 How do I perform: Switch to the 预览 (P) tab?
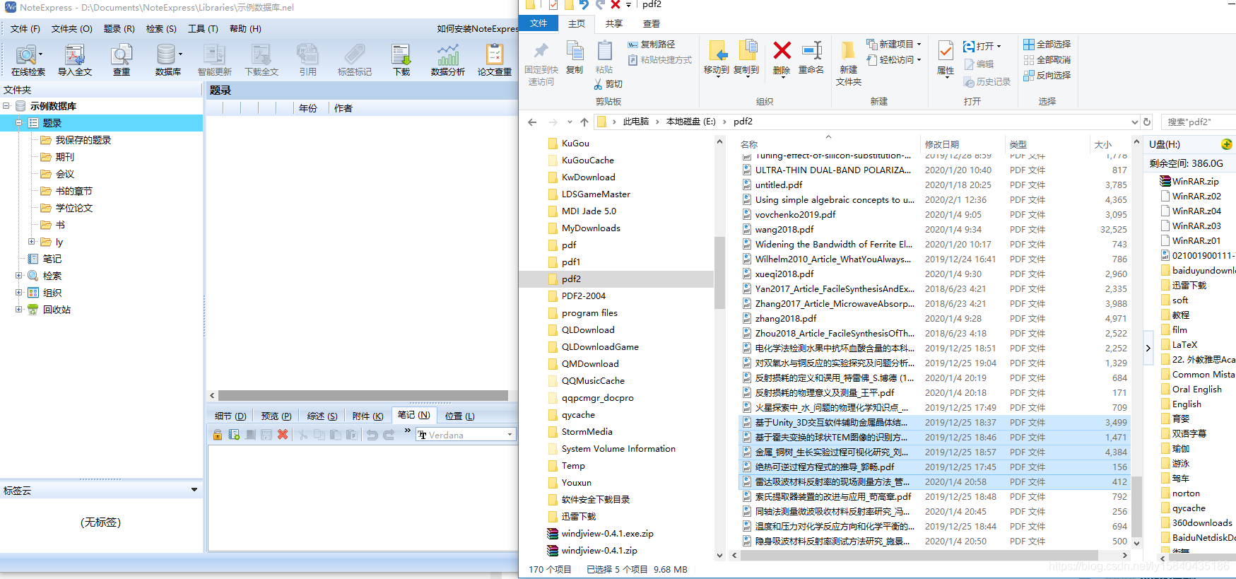[276, 416]
